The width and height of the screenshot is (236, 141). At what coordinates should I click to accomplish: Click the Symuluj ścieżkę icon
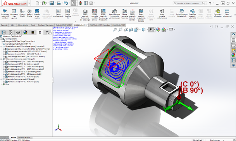(29, 13)
